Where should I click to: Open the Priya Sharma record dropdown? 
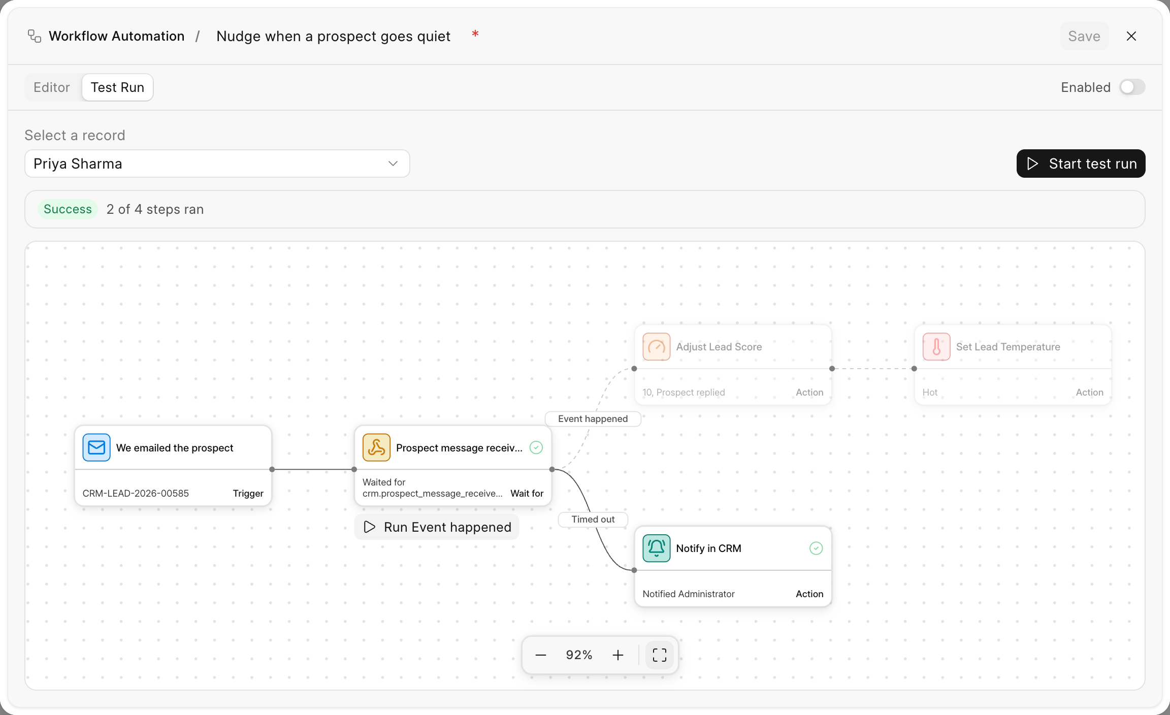point(217,164)
